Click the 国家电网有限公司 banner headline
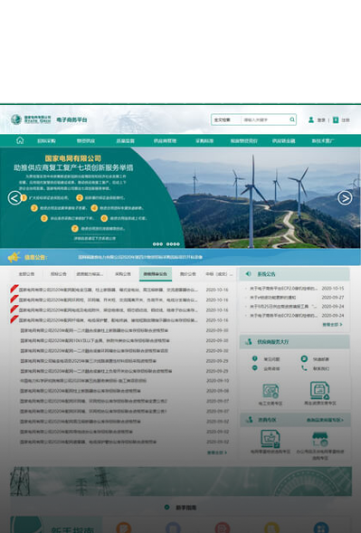361x533 pixels. (x=73, y=158)
